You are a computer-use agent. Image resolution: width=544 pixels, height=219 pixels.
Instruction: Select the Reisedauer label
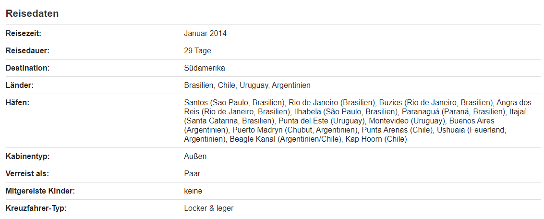27,51
